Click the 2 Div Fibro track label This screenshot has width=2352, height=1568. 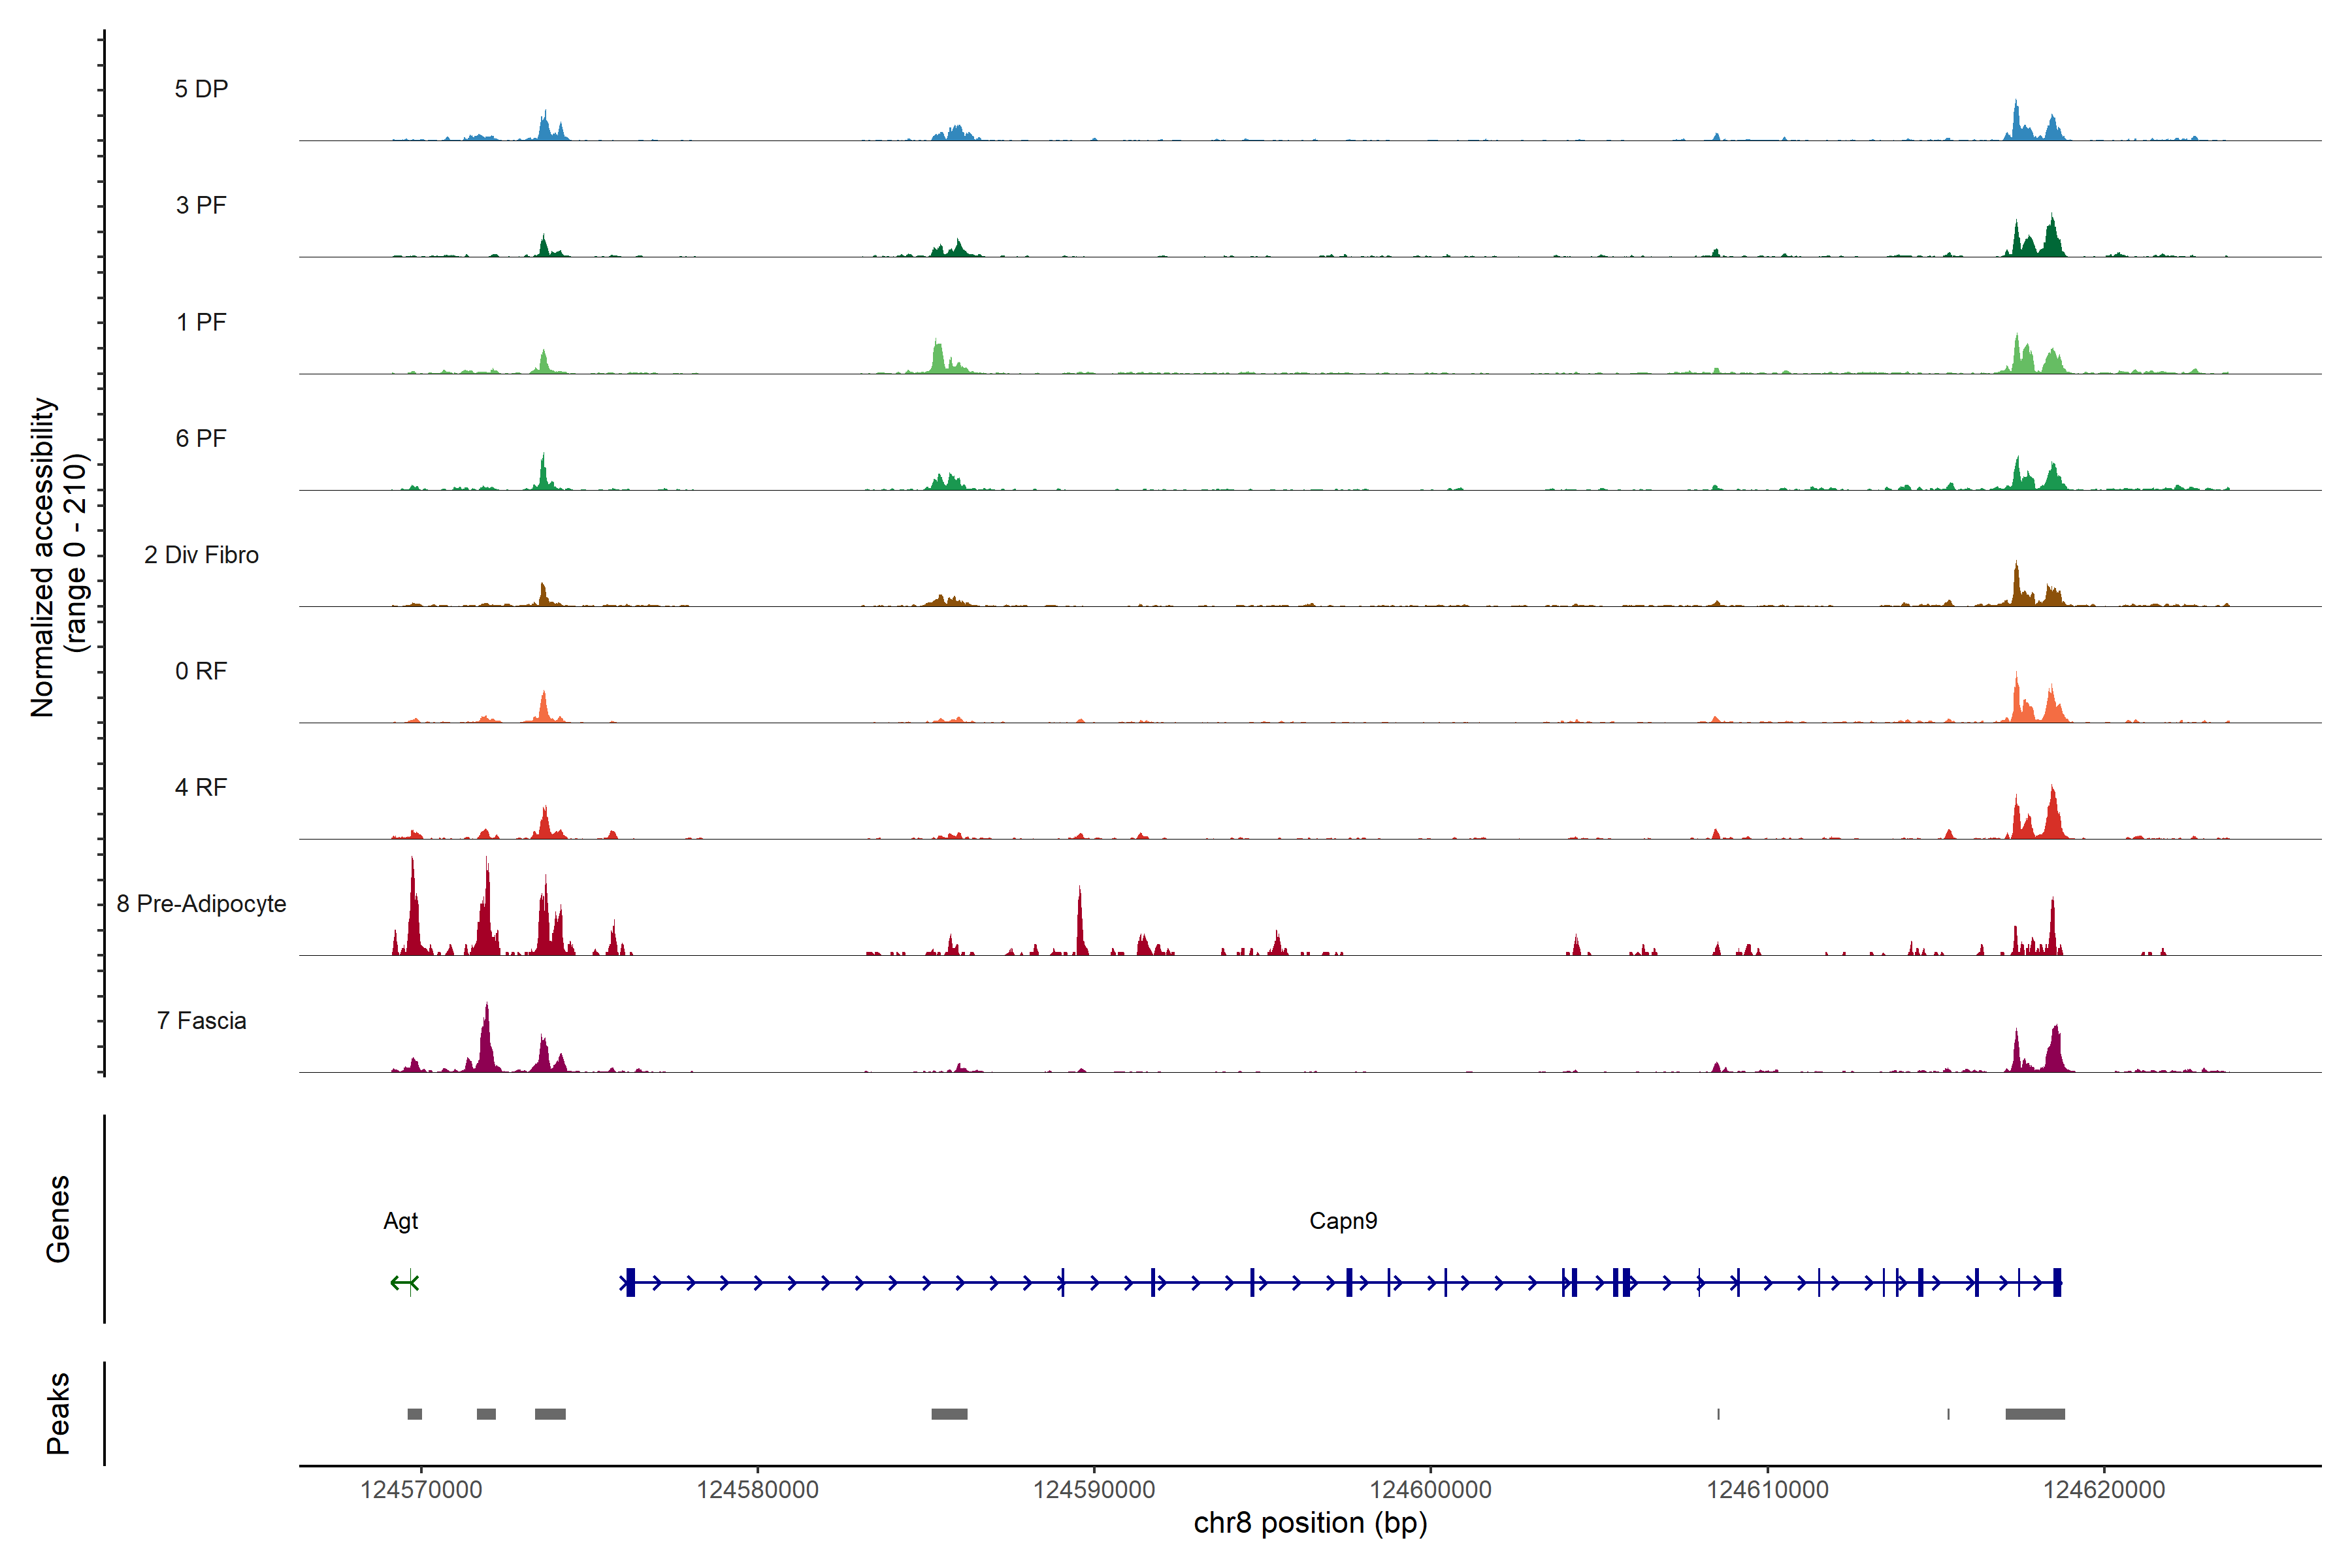click(x=201, y=555)
